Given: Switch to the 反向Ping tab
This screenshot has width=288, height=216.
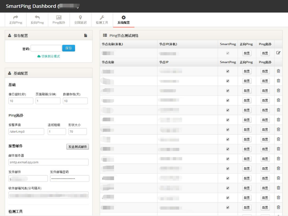Looking at the screenshot, I should coord(37,20).
